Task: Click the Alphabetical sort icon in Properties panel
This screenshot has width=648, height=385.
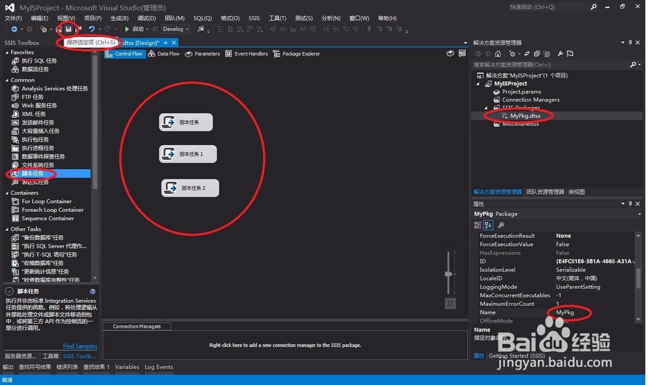Action: pos(488,225)
